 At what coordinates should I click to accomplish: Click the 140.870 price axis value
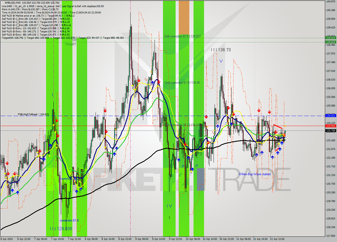coord(330,2)
